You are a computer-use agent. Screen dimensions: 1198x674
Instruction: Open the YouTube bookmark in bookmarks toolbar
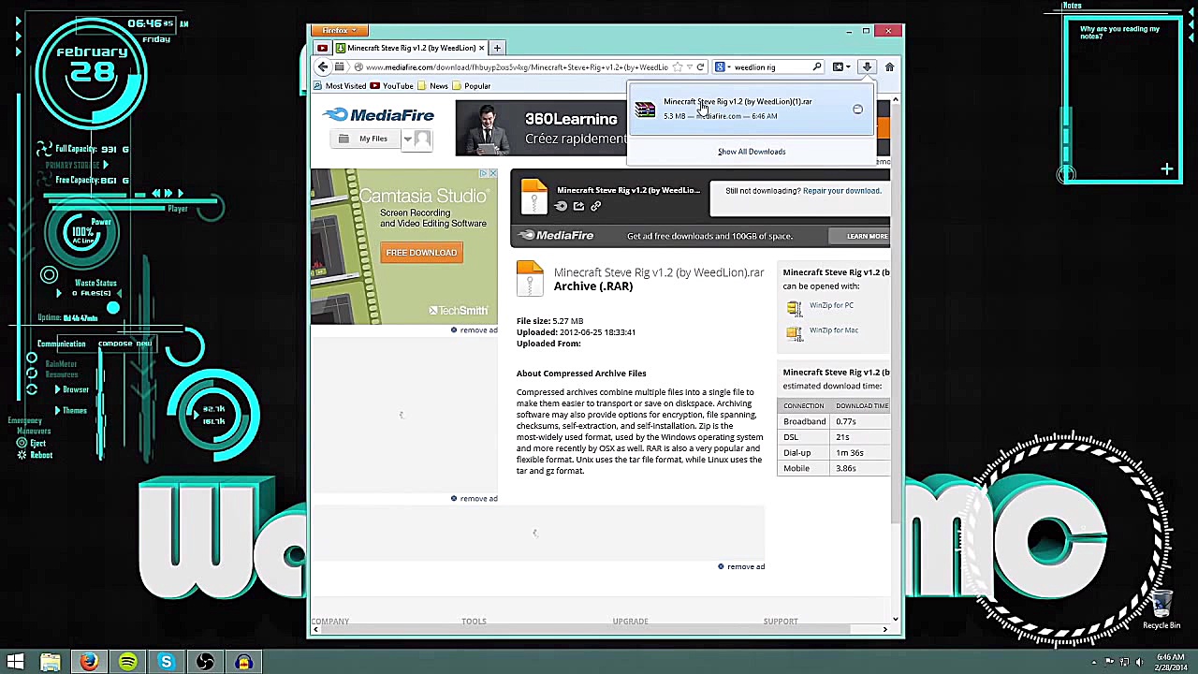pyautogui.click(x=392, y=86)
